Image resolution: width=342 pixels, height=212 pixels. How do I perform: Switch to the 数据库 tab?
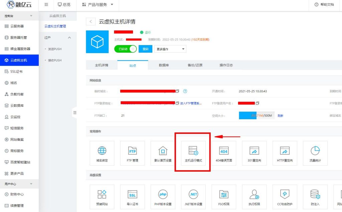[x=164, y=65]
